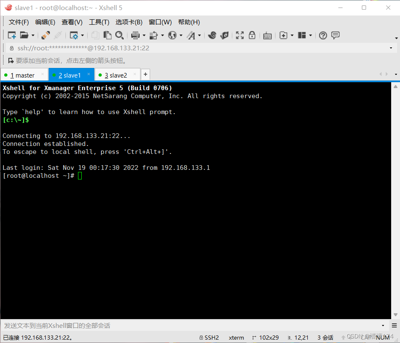The width and height of the screenshot is (400, 343).
Task: Click the Encoding globe icon
Action: click(172, 35)
